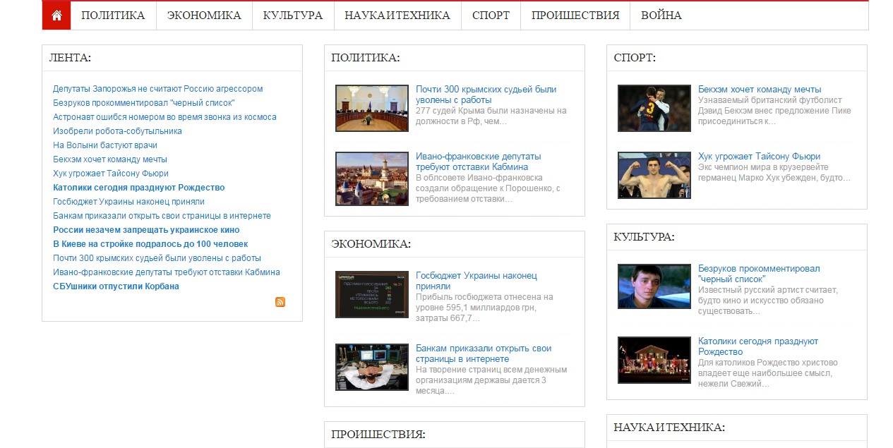Screen dimensions: 893x448
Task: Open feed link about Депутаты Запорожья
Action: [157, 89]
